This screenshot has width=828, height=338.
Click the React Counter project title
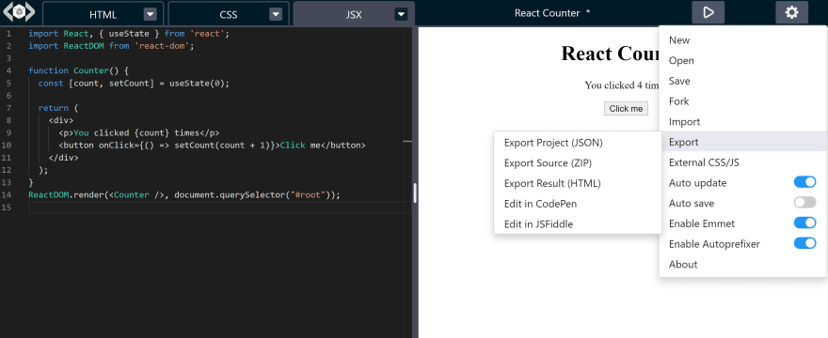[x=547, y=12]
